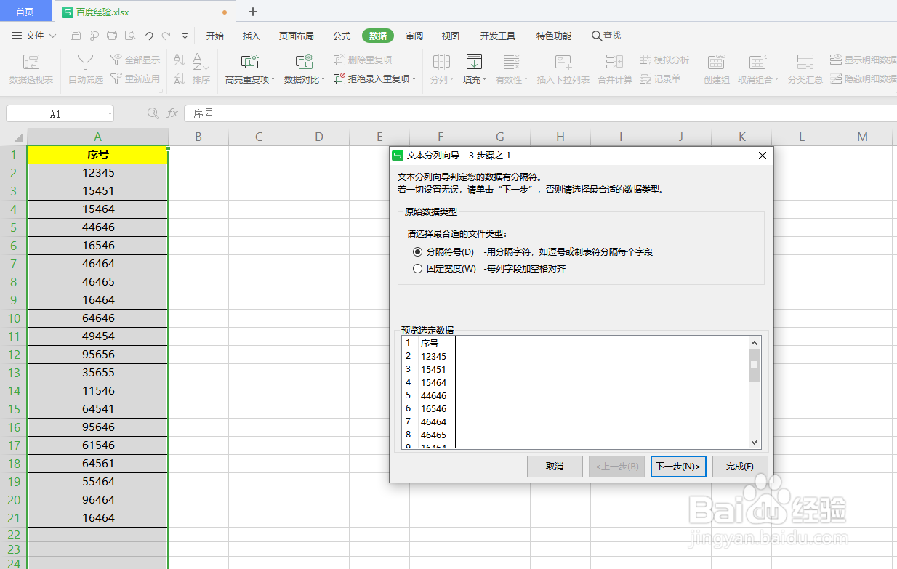Click 取消 button in wizard dialog

555,467
